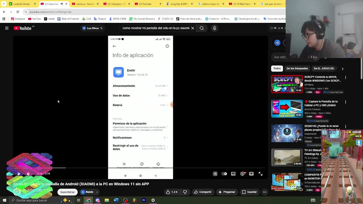Select the Todos filter chip
Screen dimensions: 363x204
tap(277, 69)
